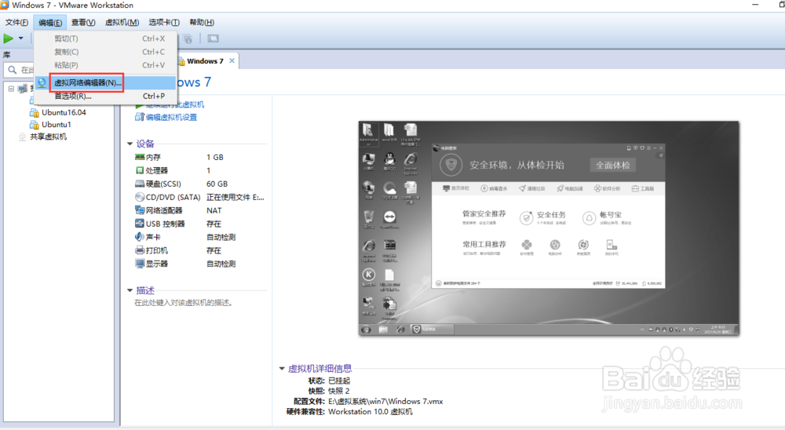The height and width of the screenshot is (430, 785).
Task: Click the 打印机 printer icon
Action: (140, 250)
